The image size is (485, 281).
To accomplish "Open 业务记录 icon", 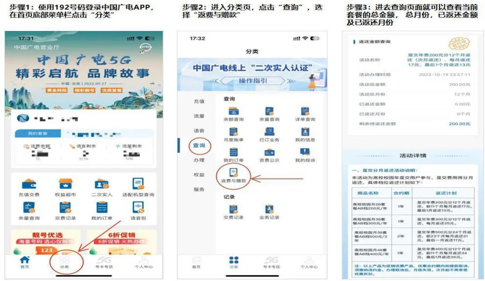I will (x=269, y=209).
